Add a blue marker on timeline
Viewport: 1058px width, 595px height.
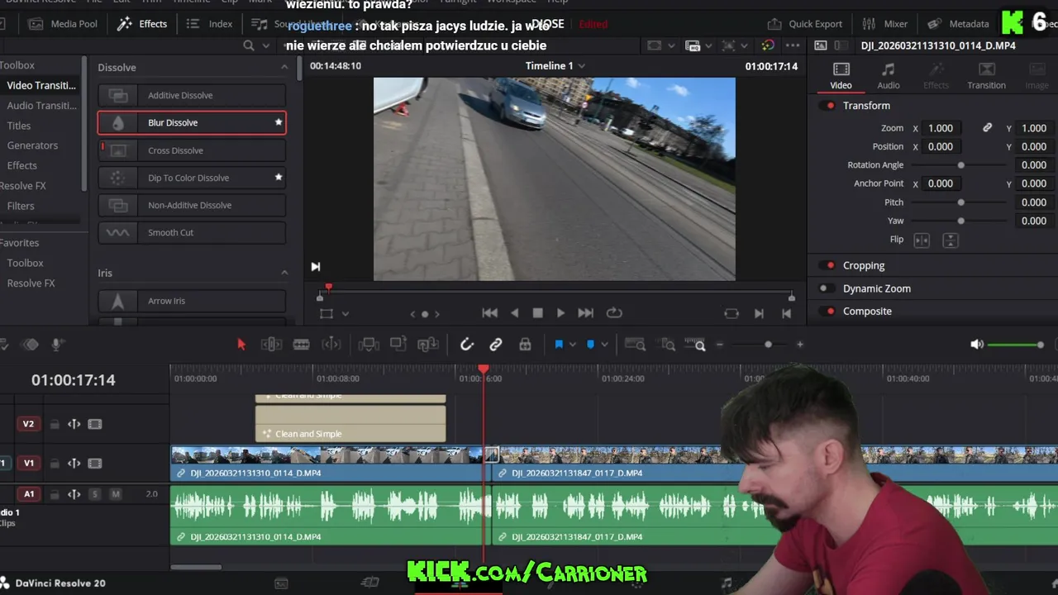pyautogui.click(x=590, y=345)
